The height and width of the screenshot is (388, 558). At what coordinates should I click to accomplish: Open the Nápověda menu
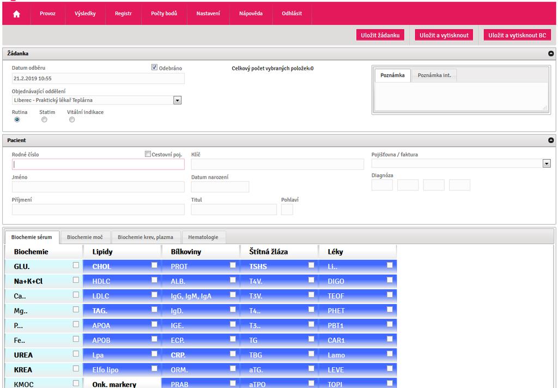click(251, 14)
